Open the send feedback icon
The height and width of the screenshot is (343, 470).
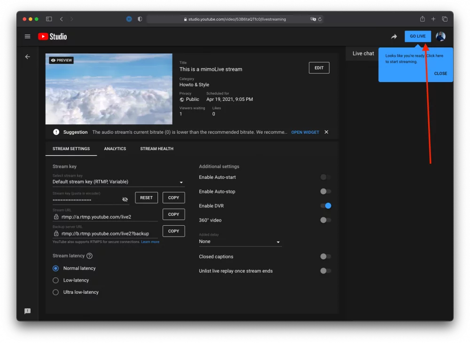point(28,311)
